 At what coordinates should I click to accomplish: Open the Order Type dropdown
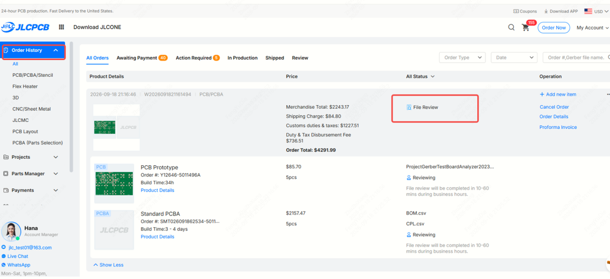[x=462, y=58]
